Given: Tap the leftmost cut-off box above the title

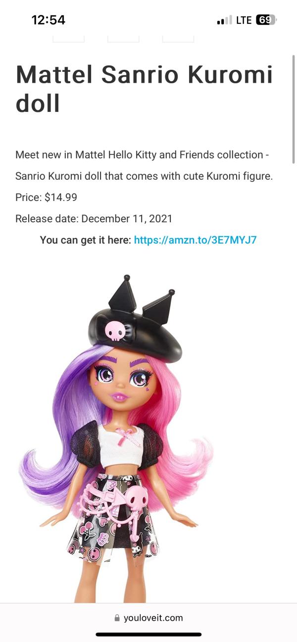Looking at the screenshot, I should tap(68, 38).
